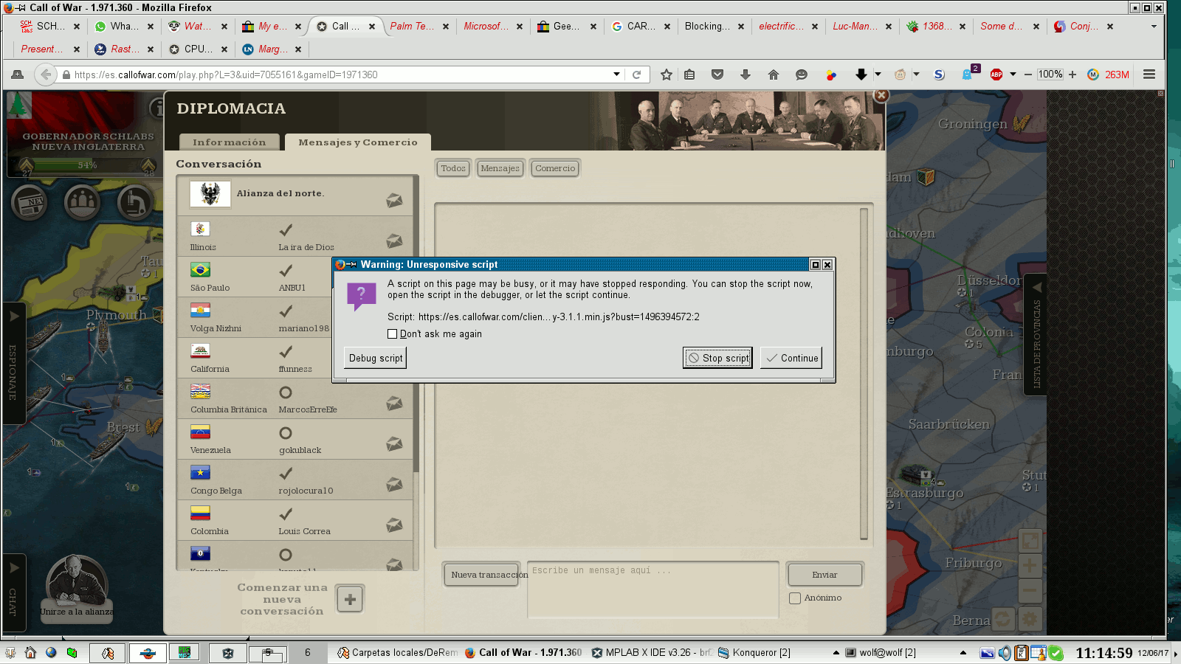Open MPLAB X IDE in taskbar

(650, 653)
